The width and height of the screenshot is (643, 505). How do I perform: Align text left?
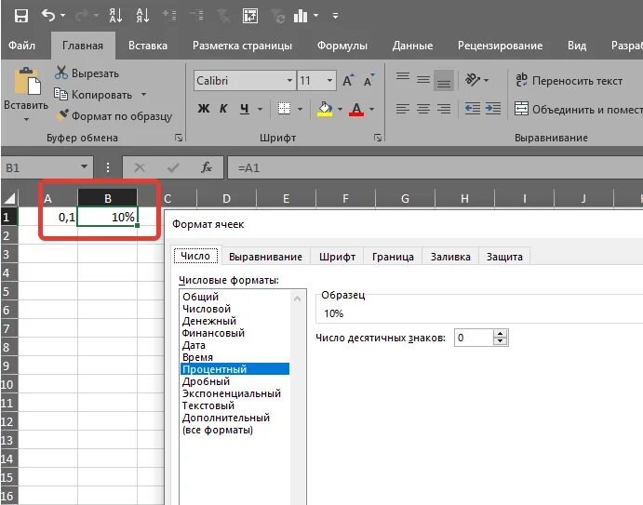(403, 109)
